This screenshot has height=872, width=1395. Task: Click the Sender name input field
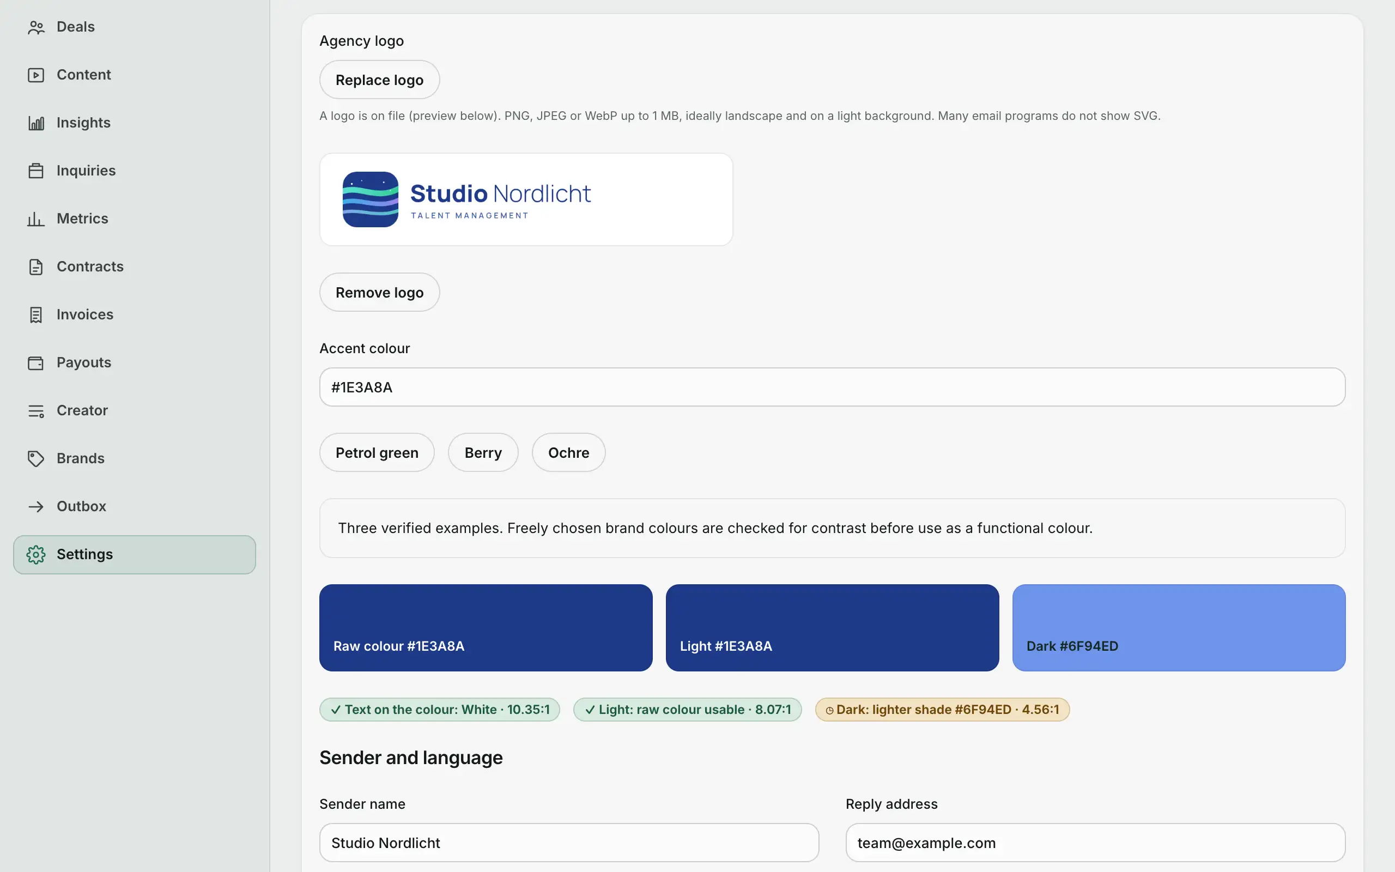569,843
